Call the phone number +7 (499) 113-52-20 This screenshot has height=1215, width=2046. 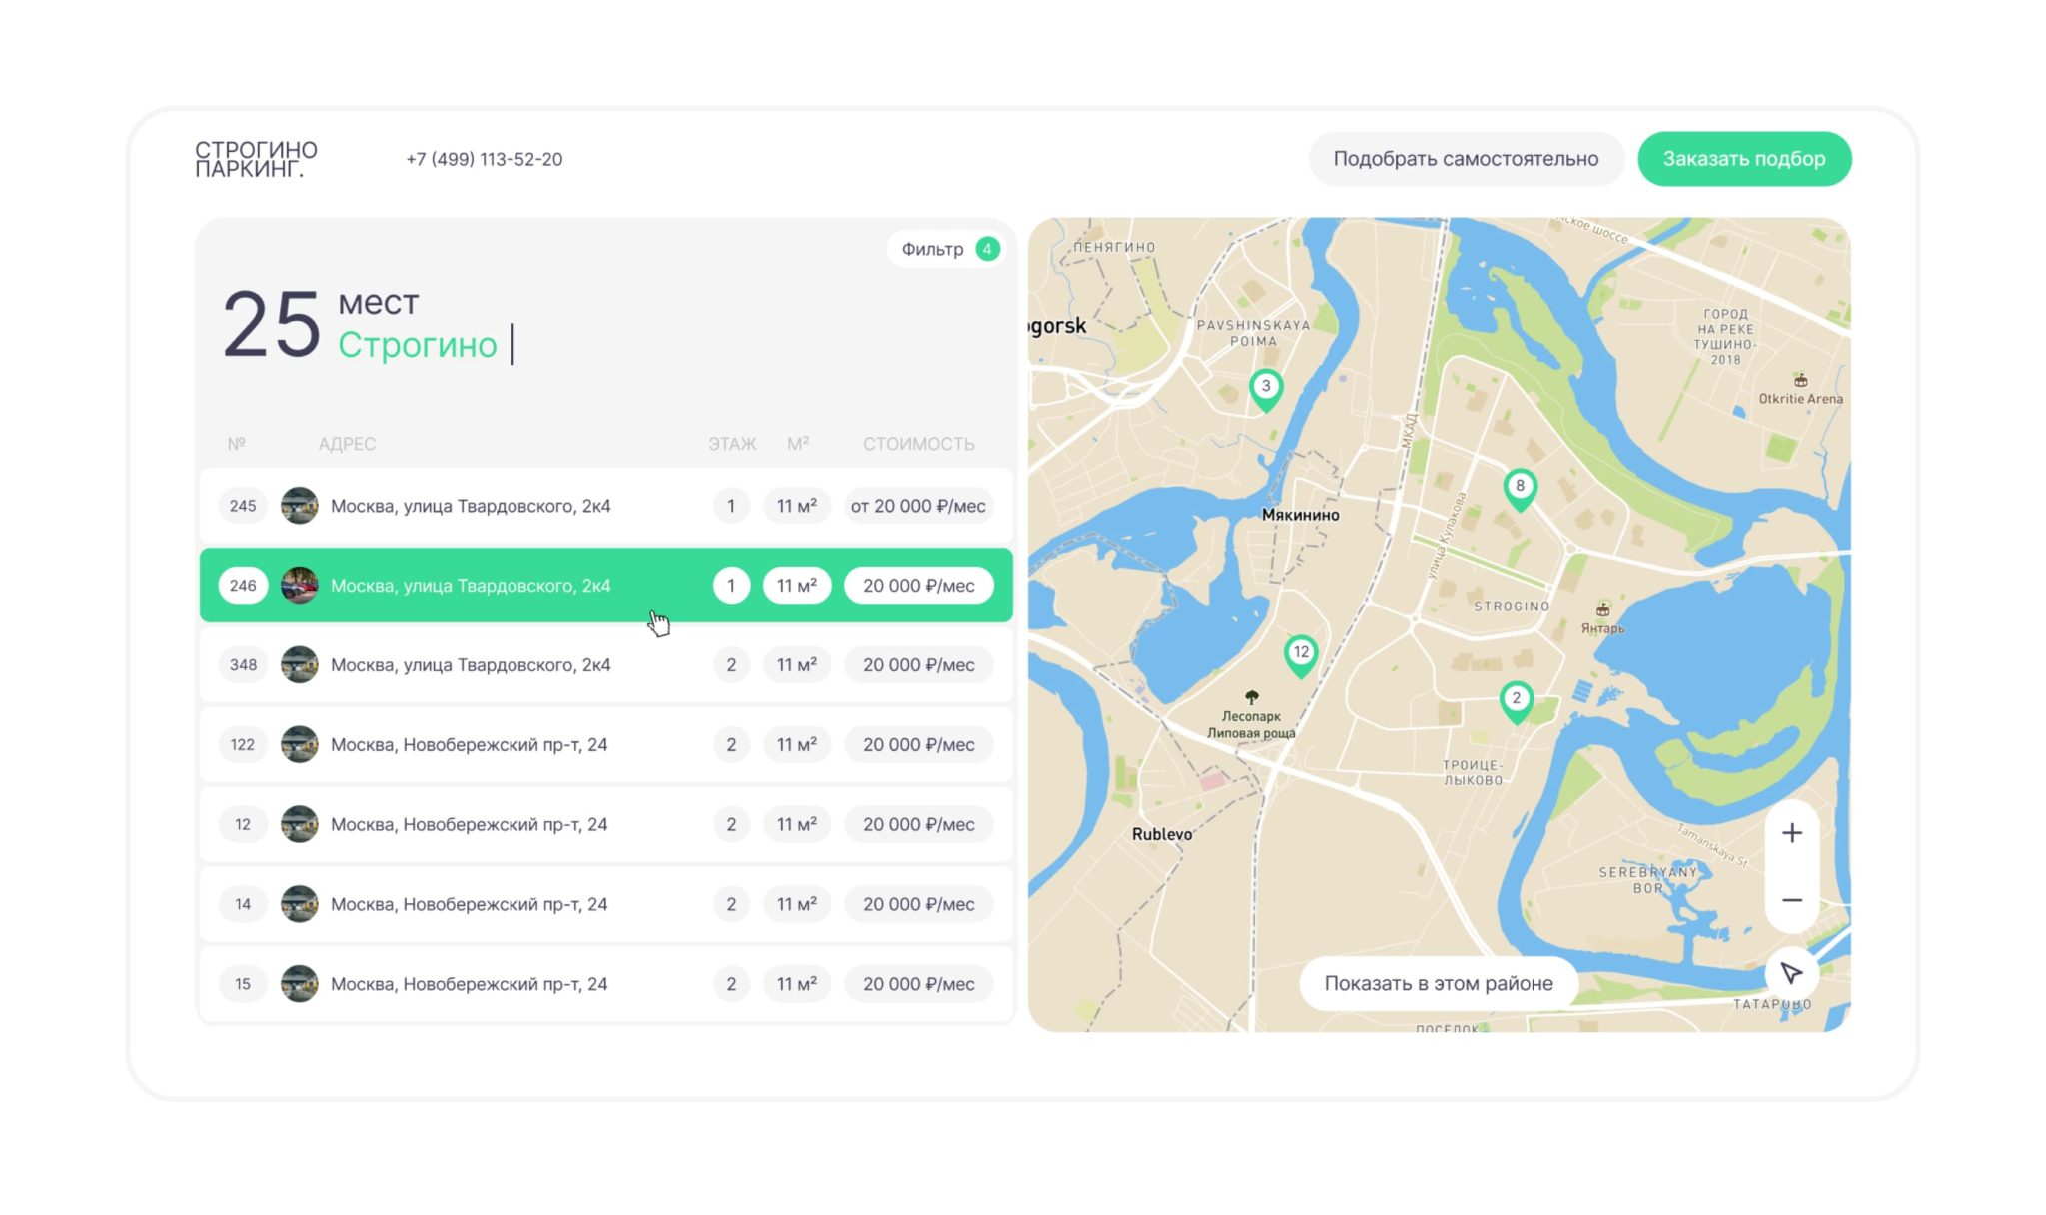click(484, 159)
